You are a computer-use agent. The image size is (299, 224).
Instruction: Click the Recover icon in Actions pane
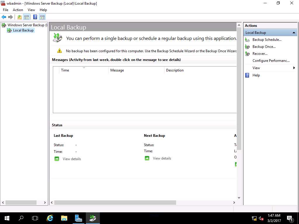[247, 54]
